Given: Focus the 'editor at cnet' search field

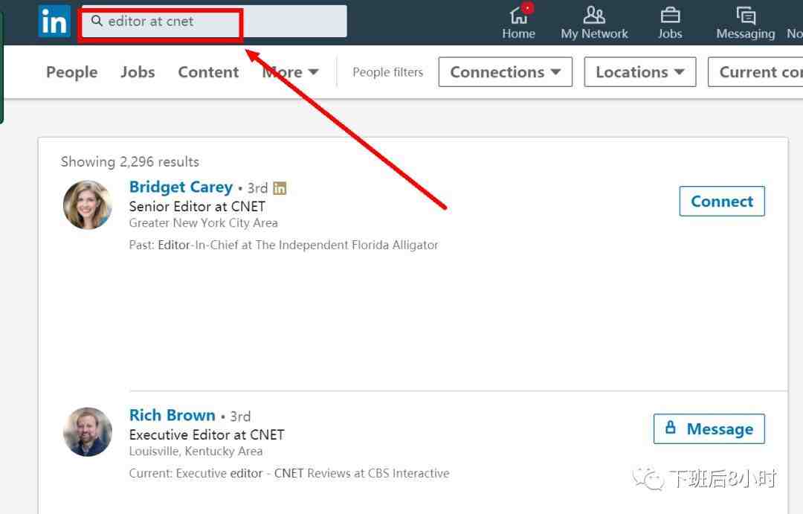Looking at the screenshot, I should (214, 21).
